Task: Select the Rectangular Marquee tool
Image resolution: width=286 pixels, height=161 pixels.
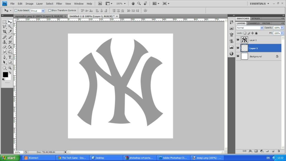Action: [4, 22]
